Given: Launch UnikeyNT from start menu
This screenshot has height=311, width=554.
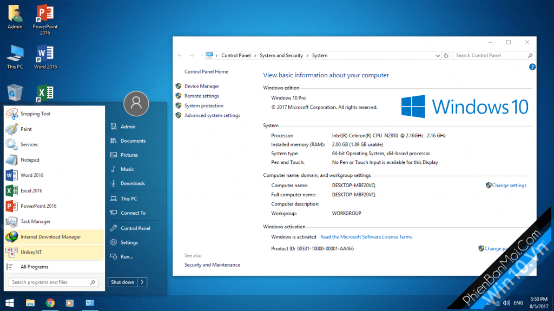Looking at the screenshot, I should [54, 252].
